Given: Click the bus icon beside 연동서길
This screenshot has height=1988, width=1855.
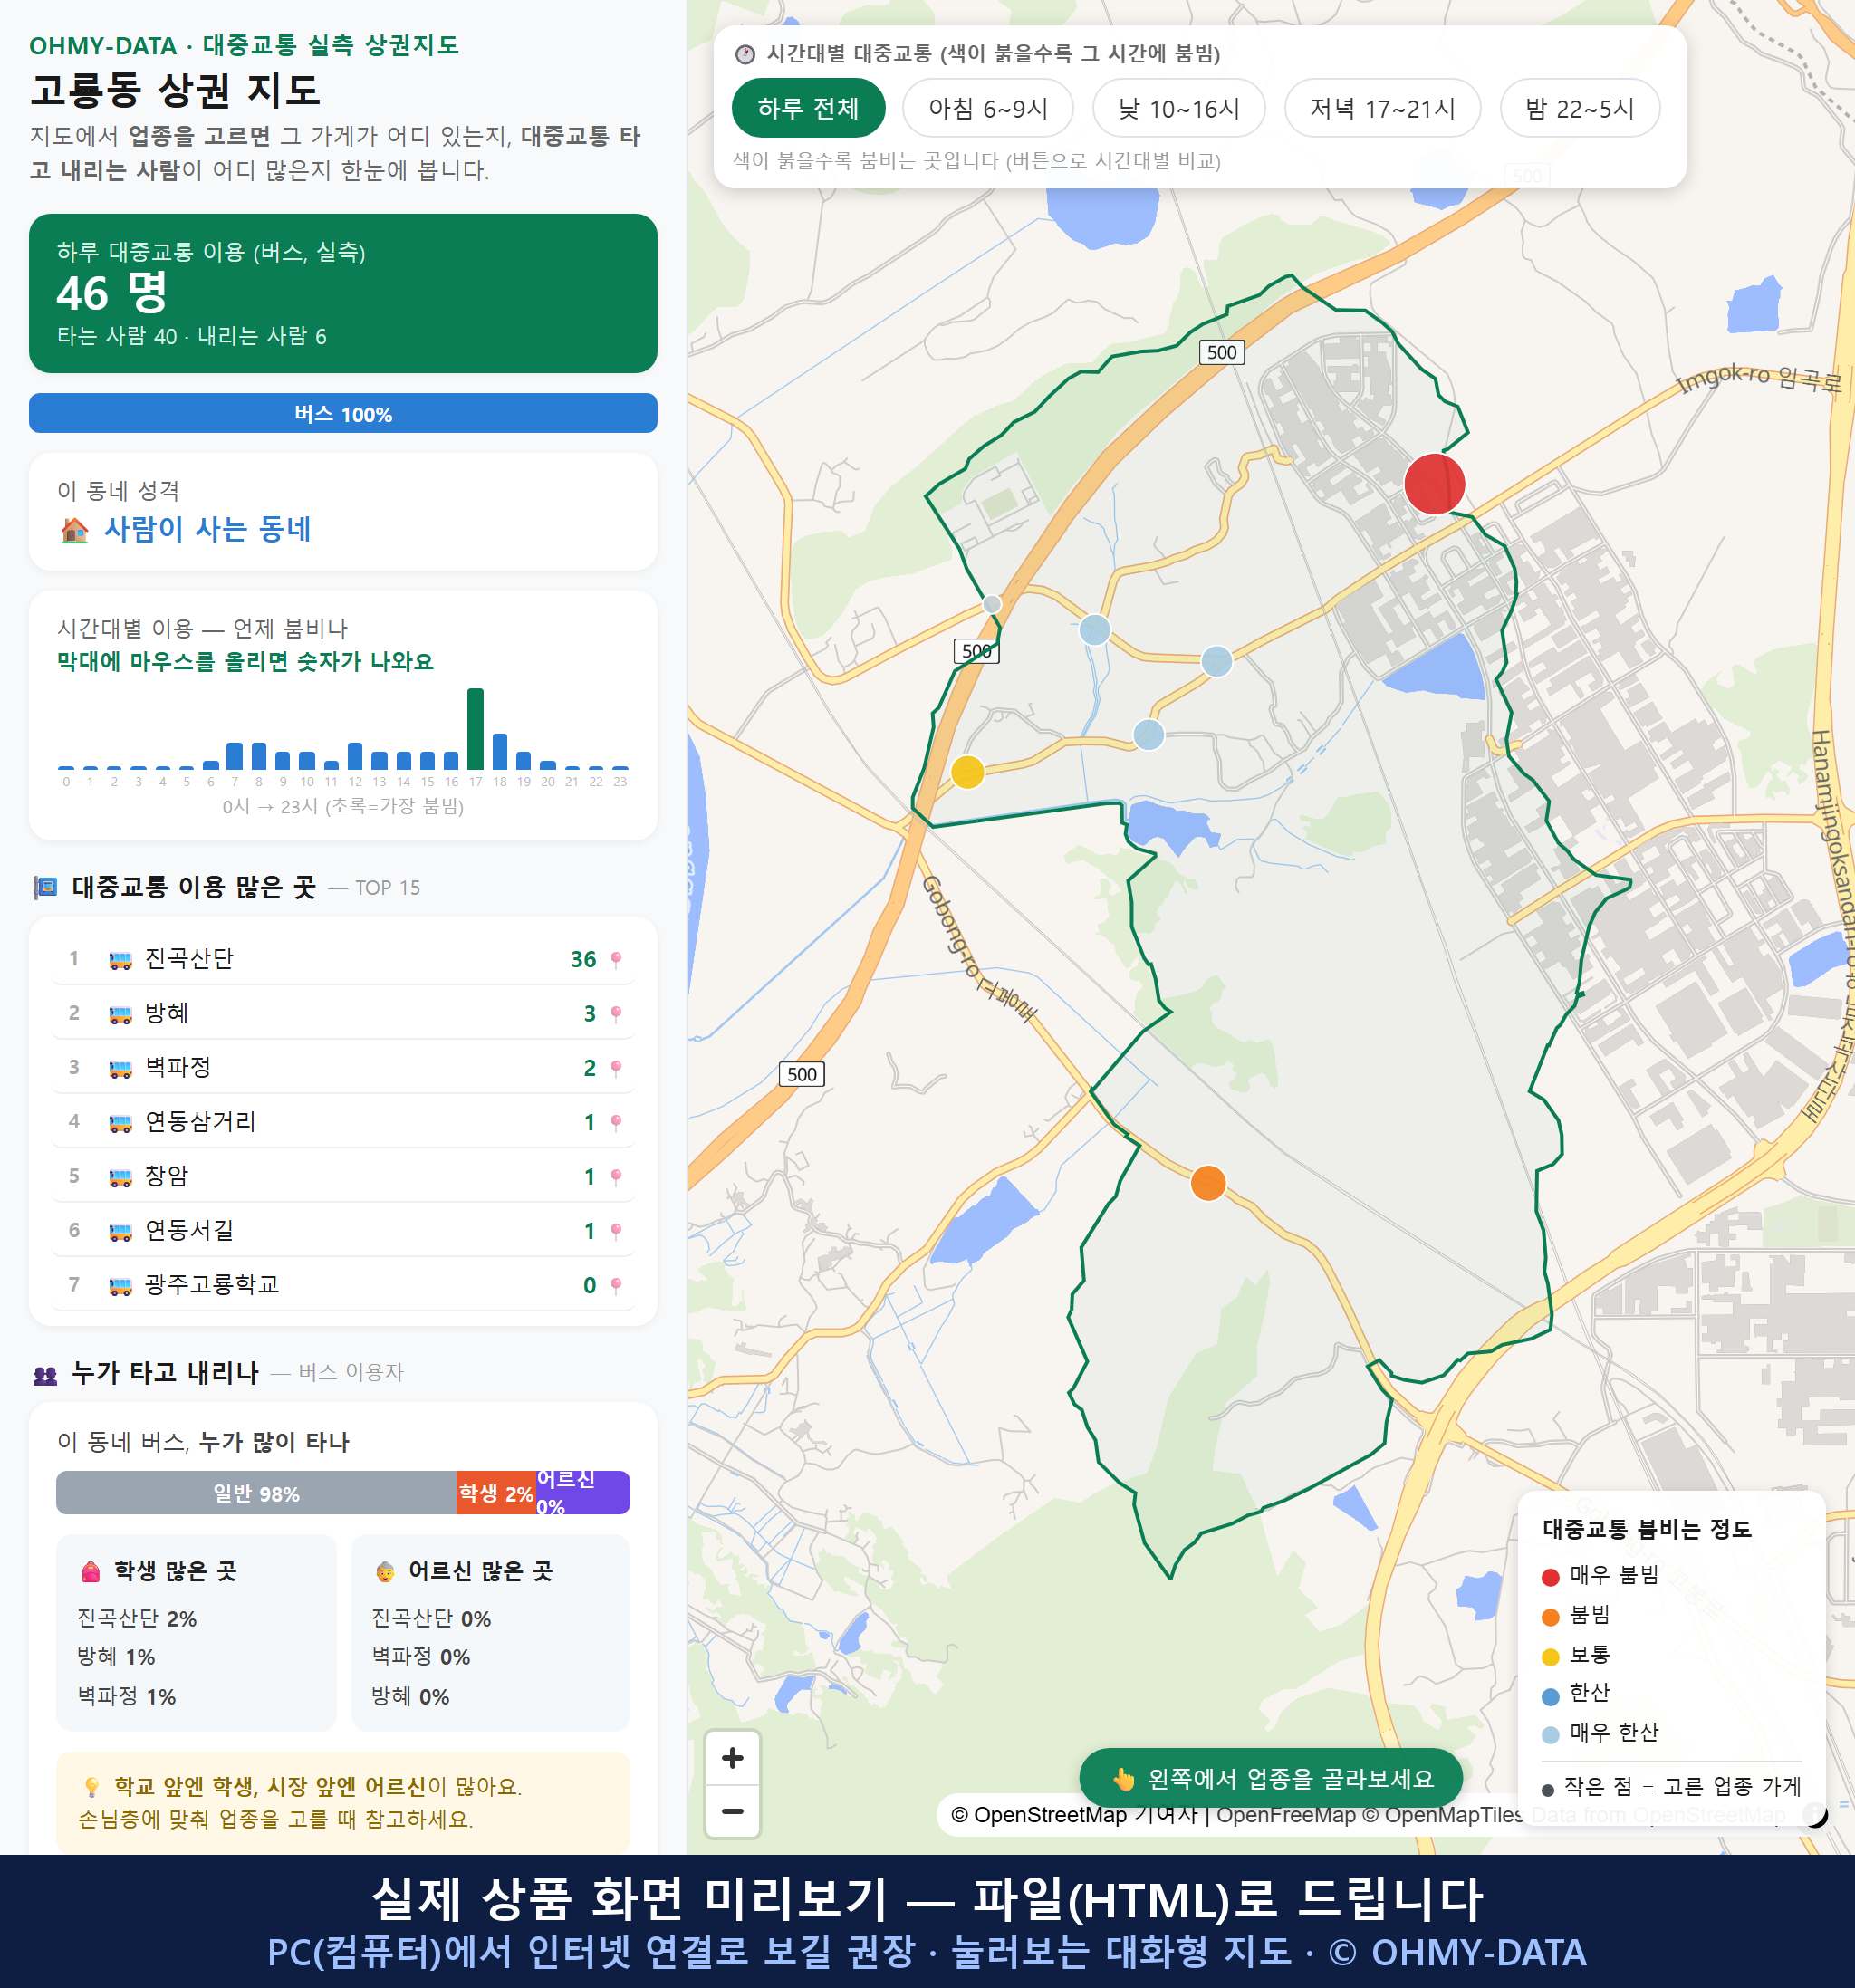Looking at the screenshot, I should [x=120, y=1231].
